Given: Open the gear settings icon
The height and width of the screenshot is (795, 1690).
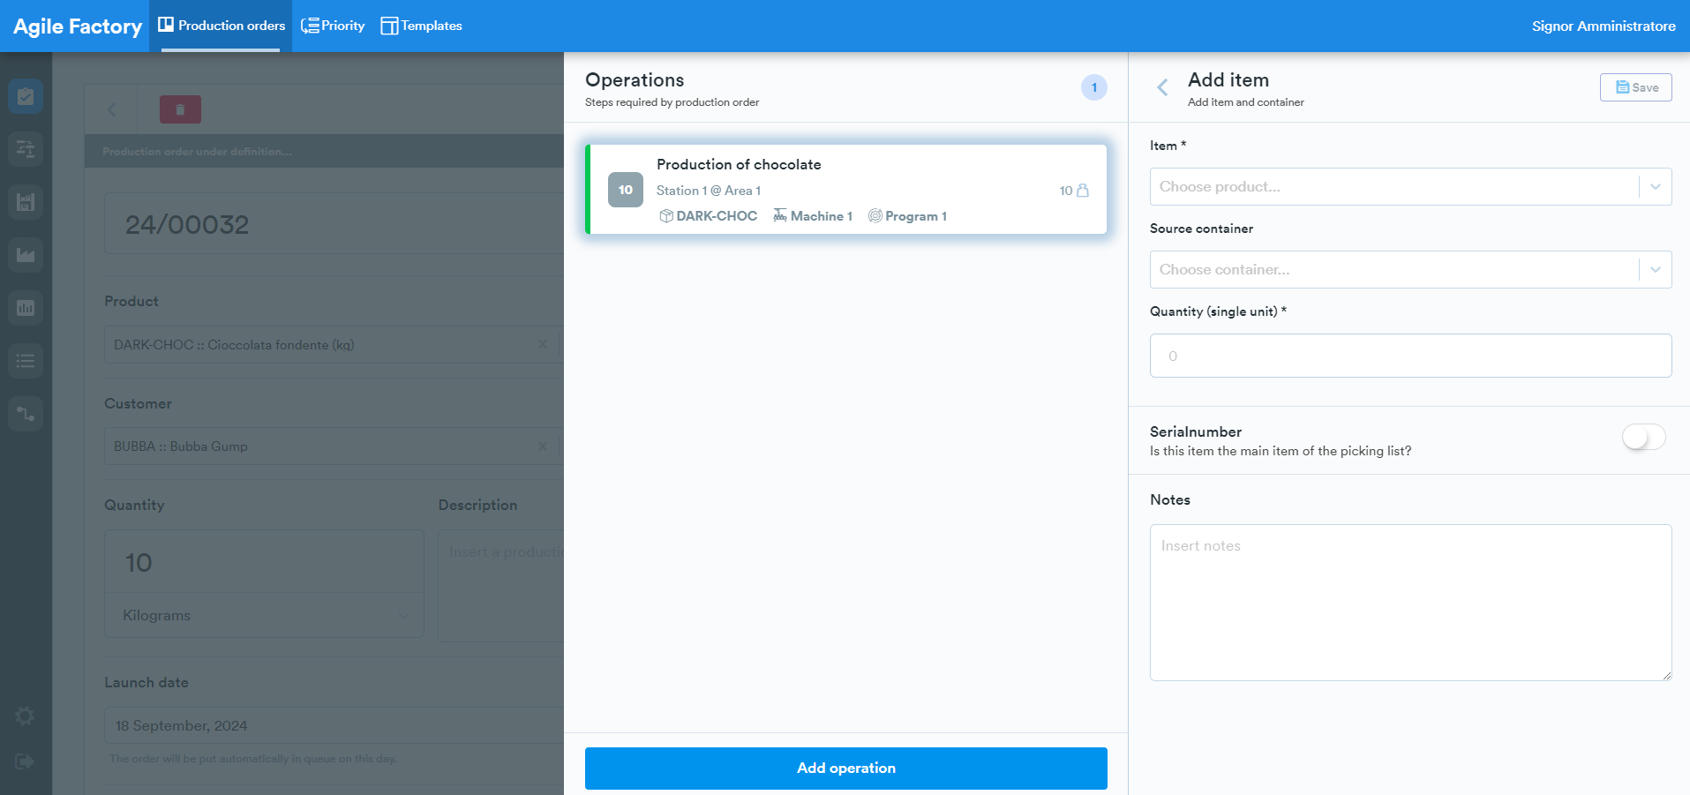Looking at the screenshot, I should click(26, 716).
